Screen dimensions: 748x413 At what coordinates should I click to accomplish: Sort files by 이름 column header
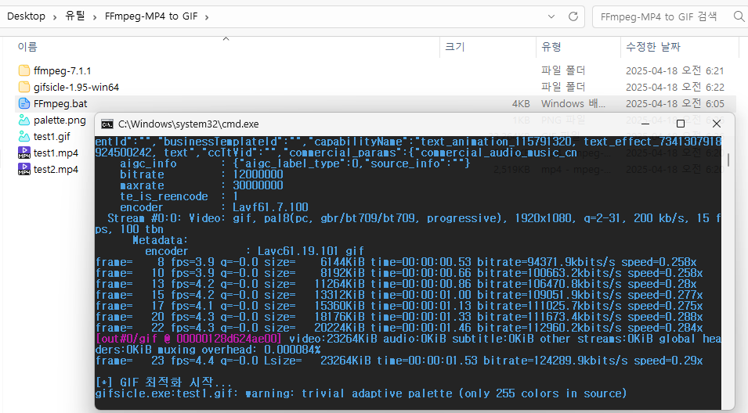(27, 47)
